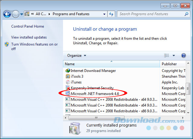Open the address bar history dropdown

tap(104, 14)
